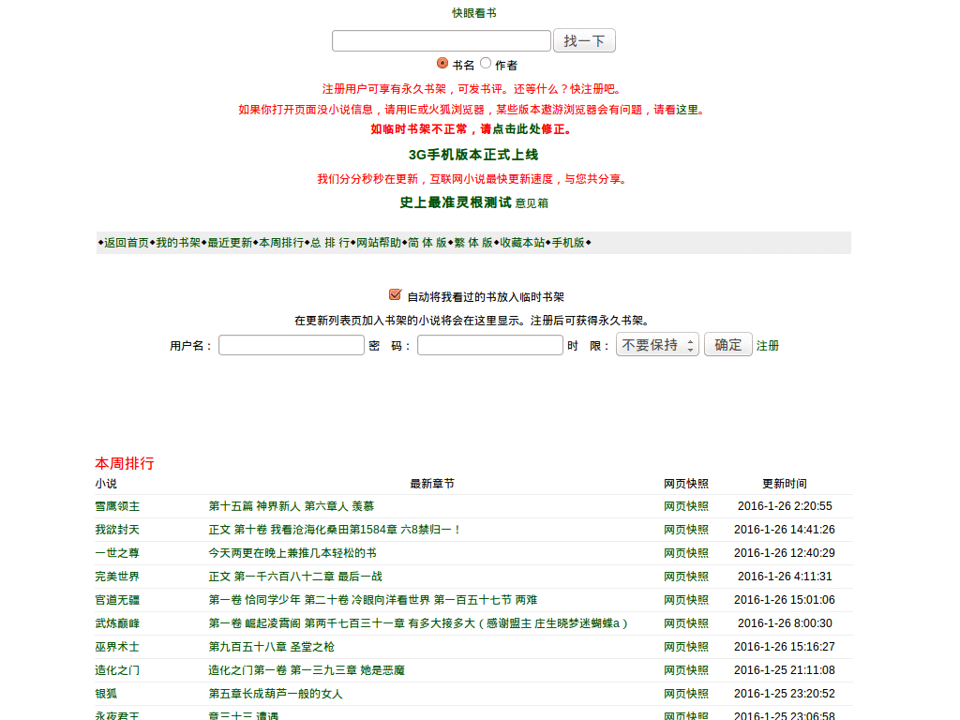Click update time 2016-1-25 21:11:08
Image resolution: width=960 pixels, height=720 pixels.
(785, 670)
